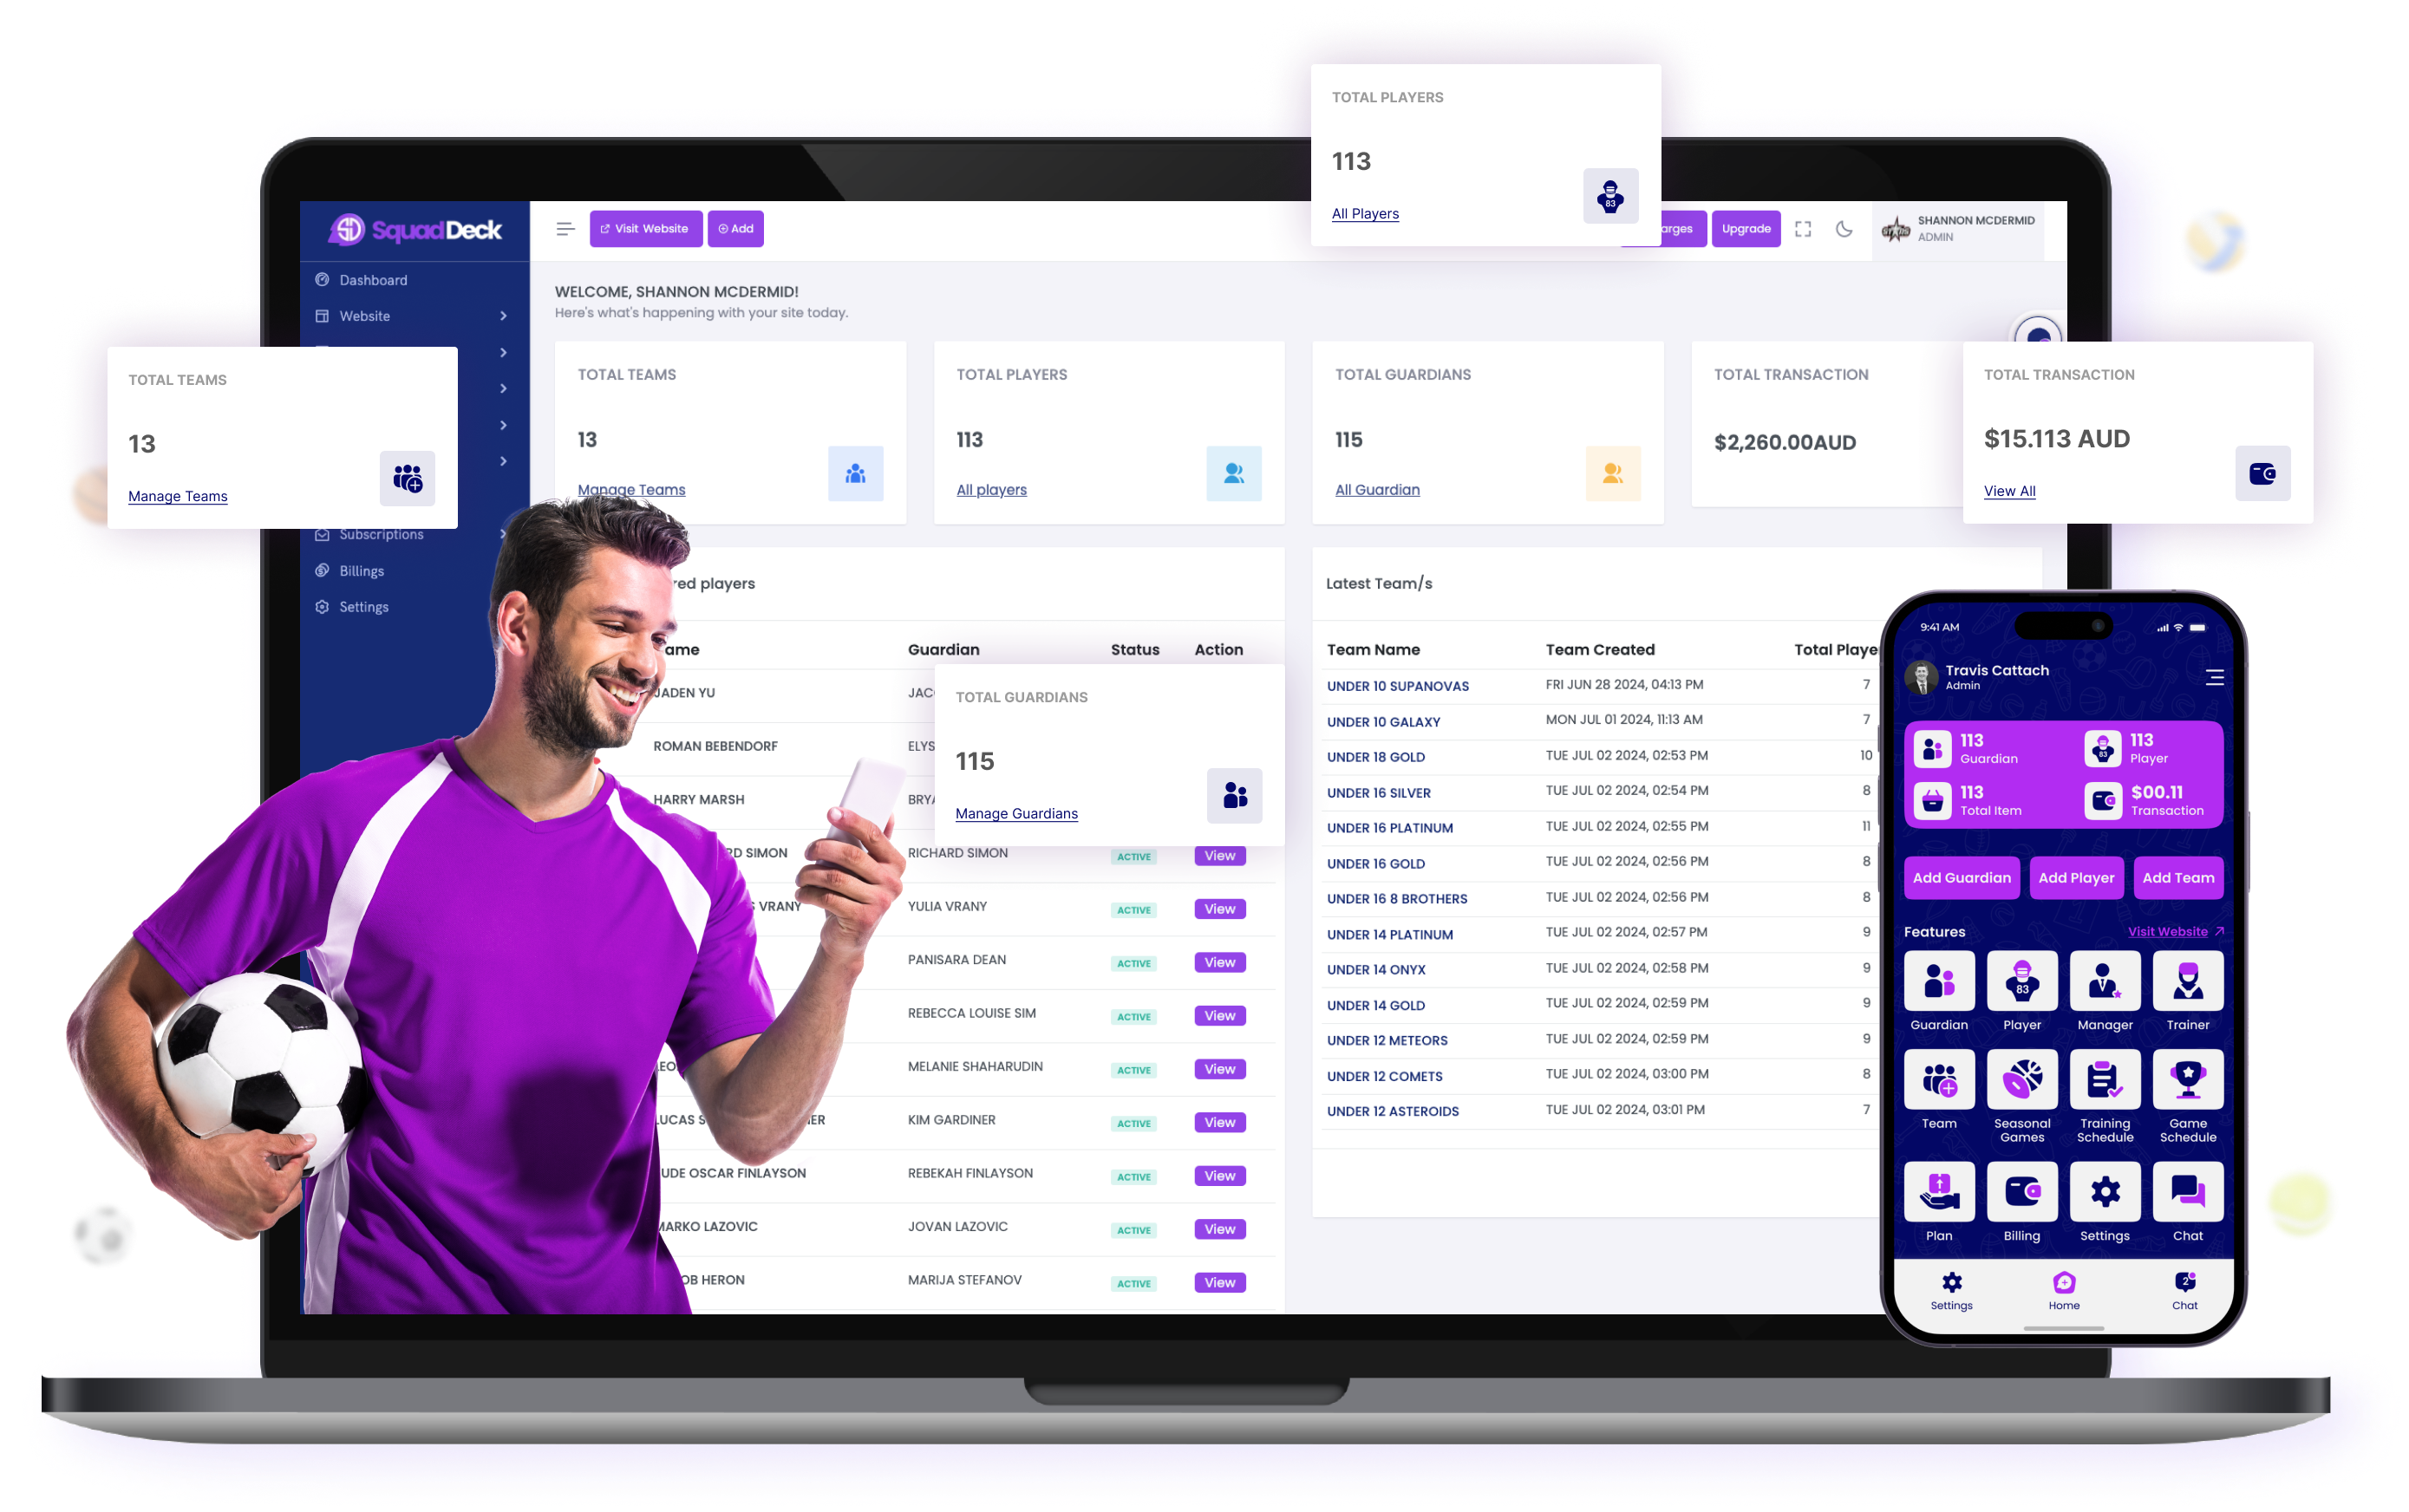Click the Manage Teams link
This screenshot has height=1512, width=2409.
click(x=178, y=497)
